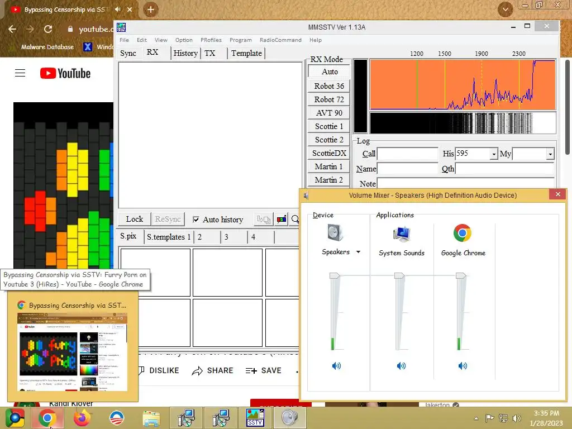Screen dimensions: 572x429
Task: Click the System Sounds volume slider handle
Action: click(x=399, y=276)
